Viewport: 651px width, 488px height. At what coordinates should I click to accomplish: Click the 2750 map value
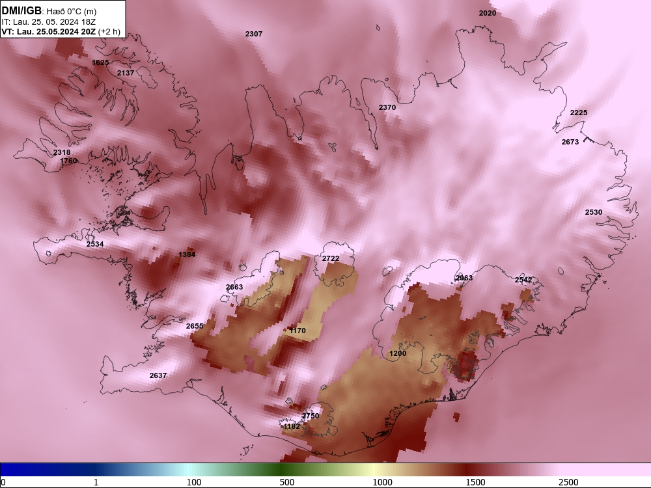[310, 416]
